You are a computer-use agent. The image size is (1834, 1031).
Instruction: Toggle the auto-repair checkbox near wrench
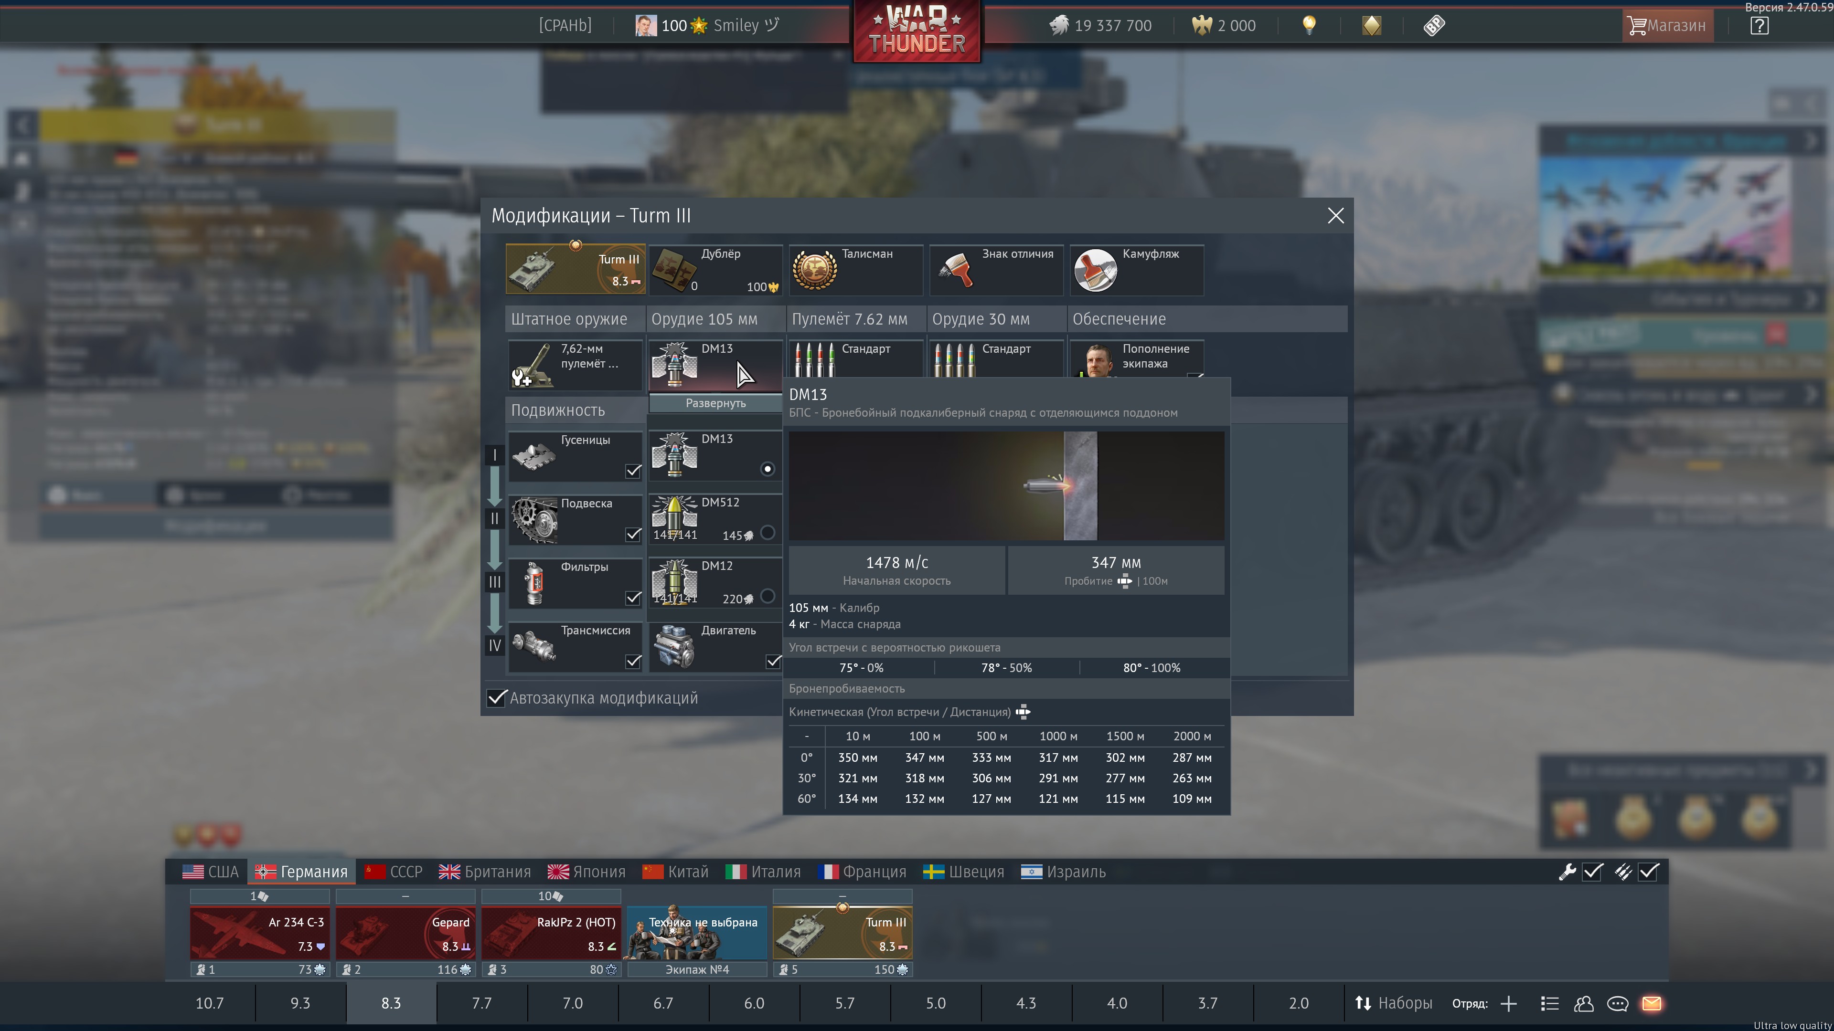point(1593,872)
